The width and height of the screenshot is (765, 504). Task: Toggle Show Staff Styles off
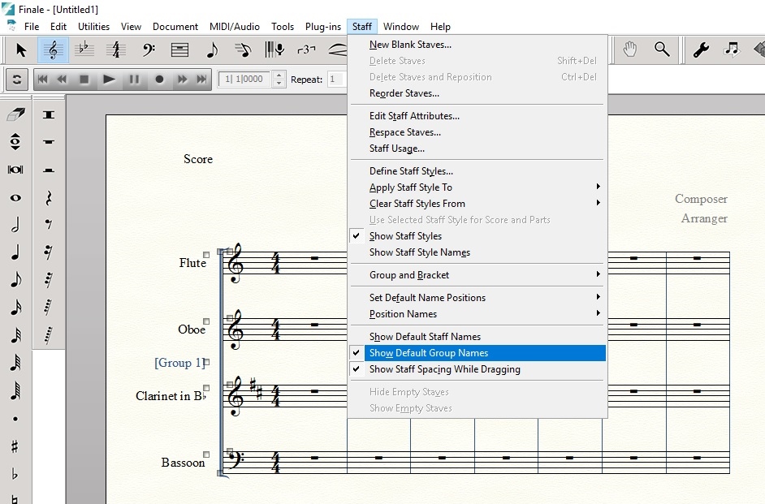pyautogui.click(x=405, y=236)
